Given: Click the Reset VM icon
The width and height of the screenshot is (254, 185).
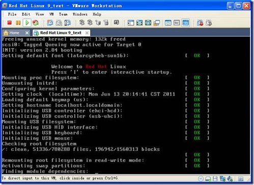Looking at the screenshot, I should (36, 22).
